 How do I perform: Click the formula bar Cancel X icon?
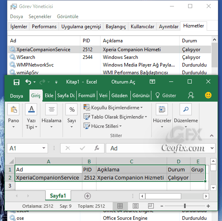(x=68, y=148)
